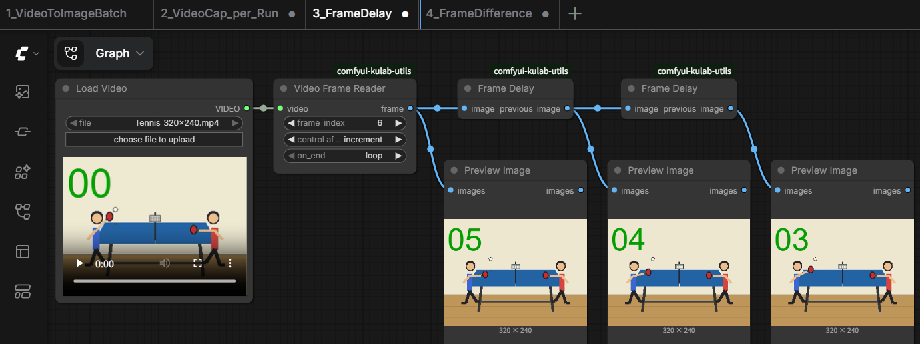Collapse the first Frame Delay node dot

point(468,88)
